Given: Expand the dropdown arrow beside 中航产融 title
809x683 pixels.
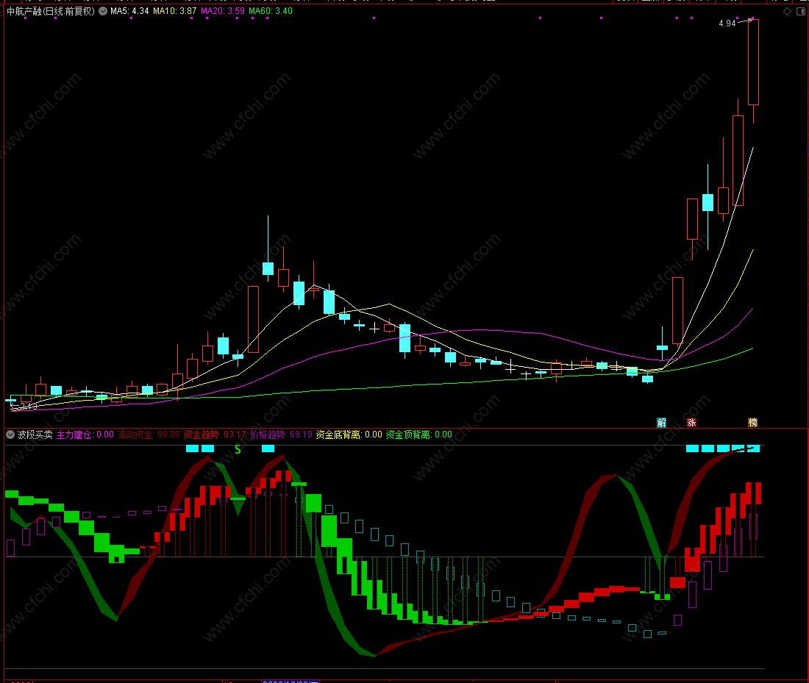Looking at the screenshot, I should pyautogui.click(x=103, y=11).
